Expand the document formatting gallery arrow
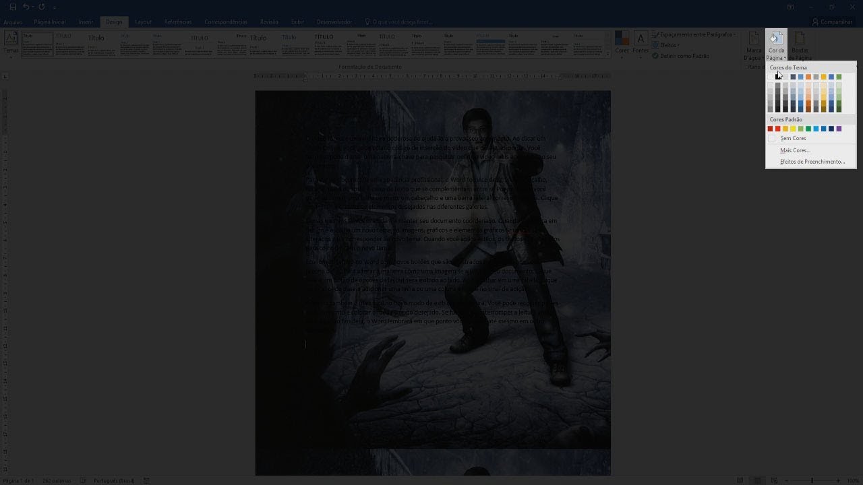The width and height of the screenshot is (863, 485). pyautogui.click(x=608, y=53)
